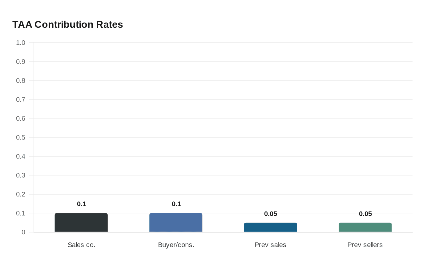Select the 0.1 label above Sales co.

(82, 204)
